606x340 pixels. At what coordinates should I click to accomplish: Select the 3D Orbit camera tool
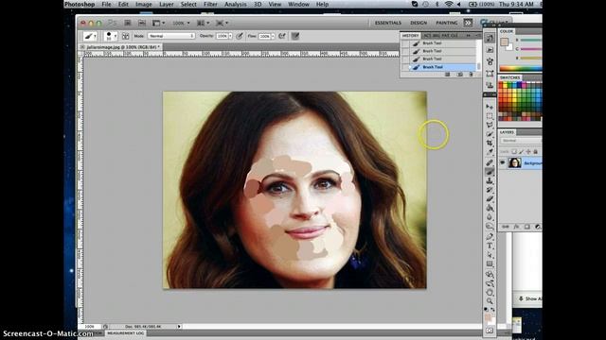(490, 283)
